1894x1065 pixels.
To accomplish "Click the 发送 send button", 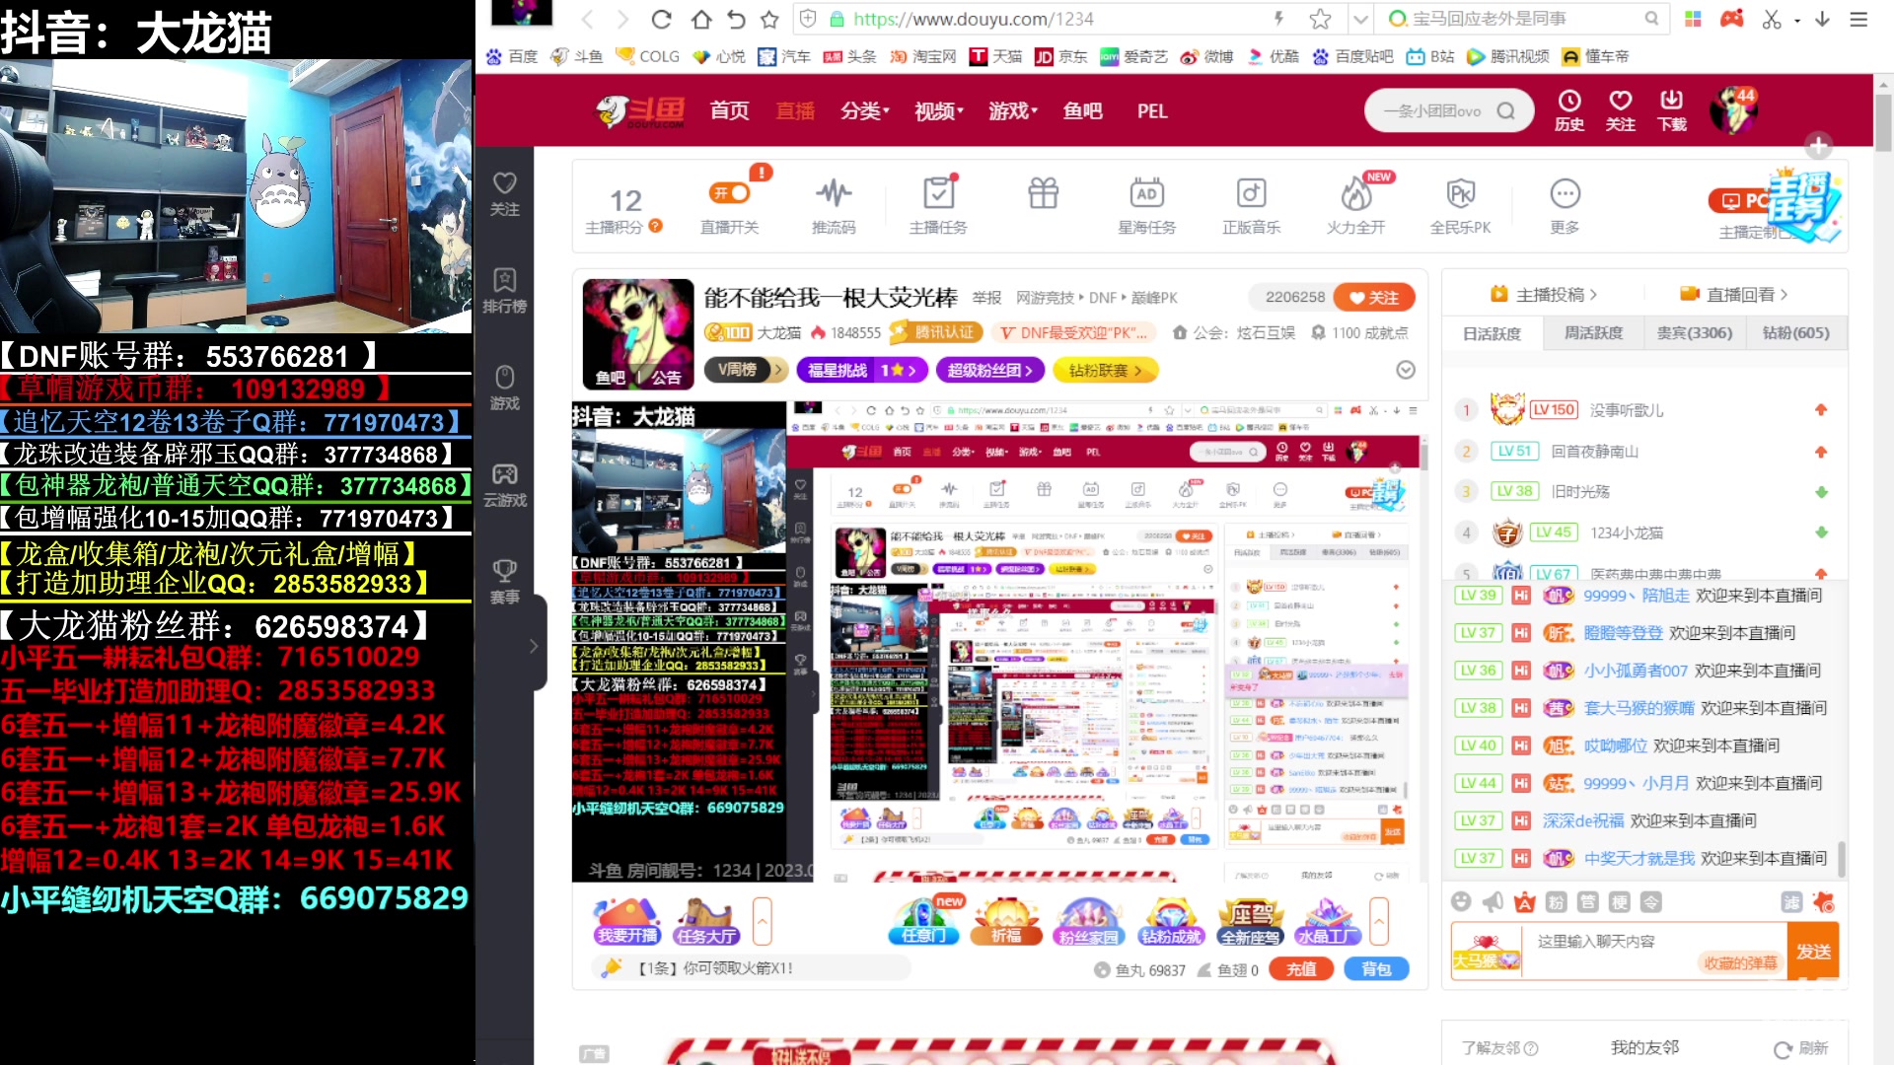I will 1813,951.
